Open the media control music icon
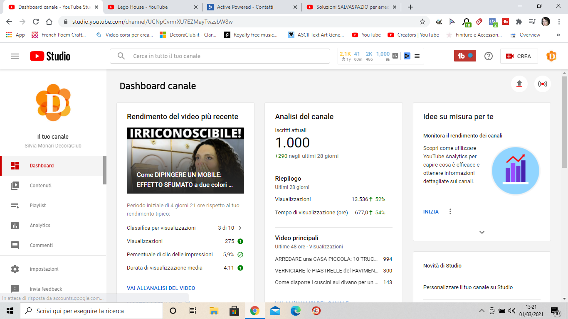568x319 pixels. [x=532, y=22]
